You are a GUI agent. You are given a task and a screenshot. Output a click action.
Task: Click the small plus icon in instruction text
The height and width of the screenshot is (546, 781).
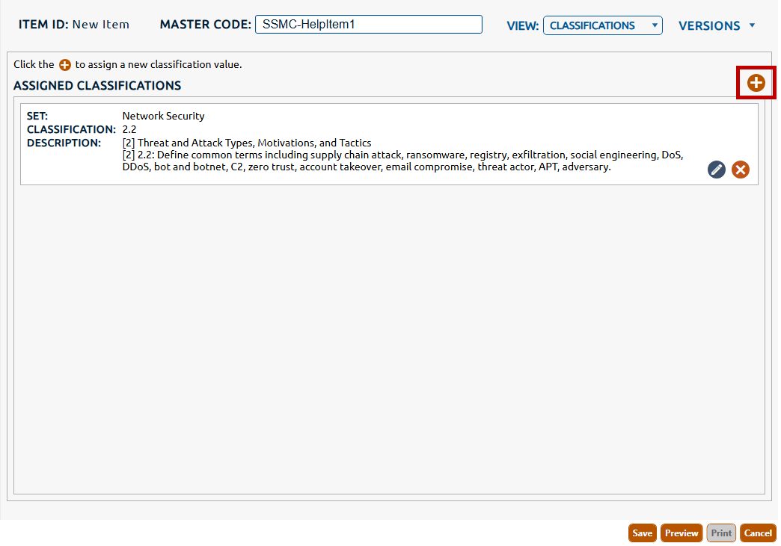65,65
